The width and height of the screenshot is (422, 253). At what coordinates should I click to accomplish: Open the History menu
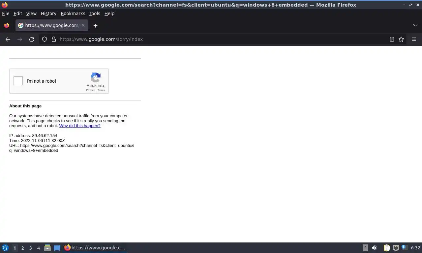(48, 14)
